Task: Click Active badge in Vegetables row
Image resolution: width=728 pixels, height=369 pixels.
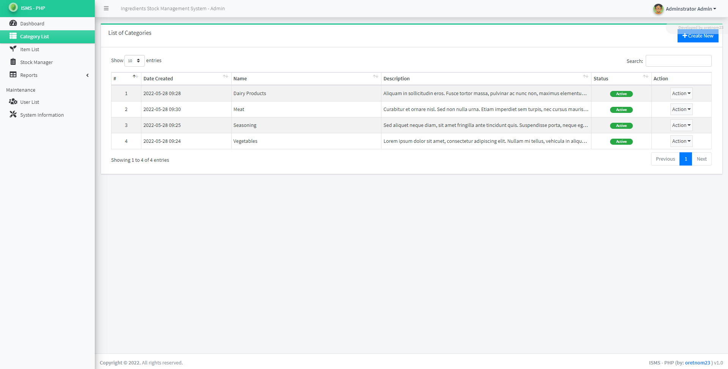Action: 621,142
